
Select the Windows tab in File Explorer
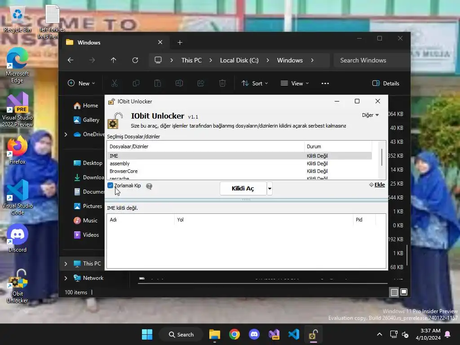pos(115,43)
